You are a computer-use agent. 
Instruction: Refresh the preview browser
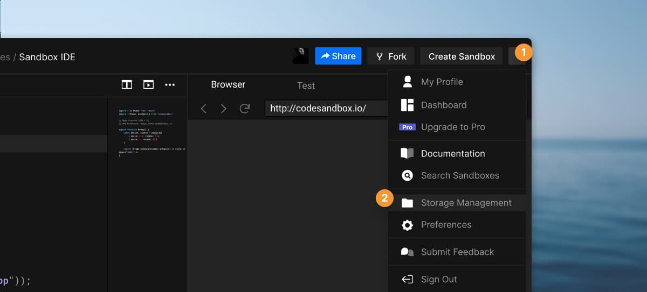[245, 109]
